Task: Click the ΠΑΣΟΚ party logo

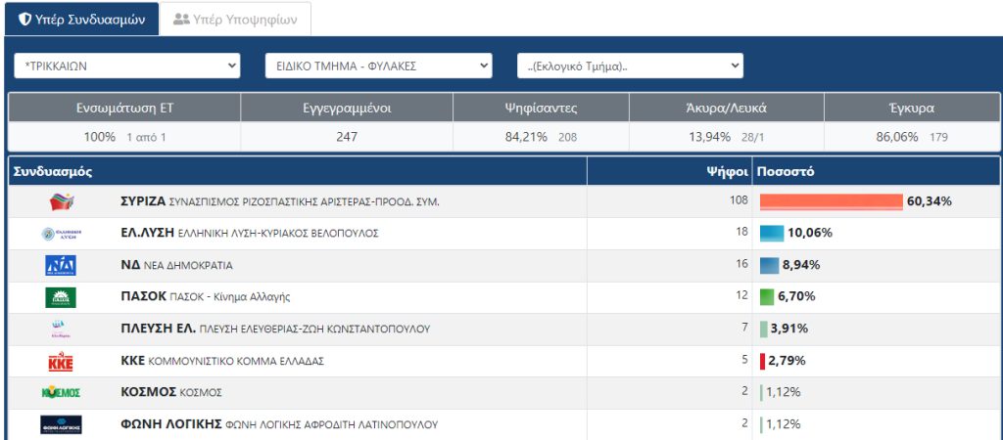Action: pyautogui.click(x=61, y=297)
